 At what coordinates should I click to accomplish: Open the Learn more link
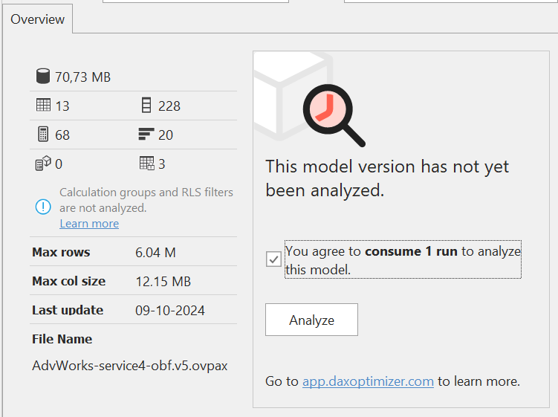89,224
